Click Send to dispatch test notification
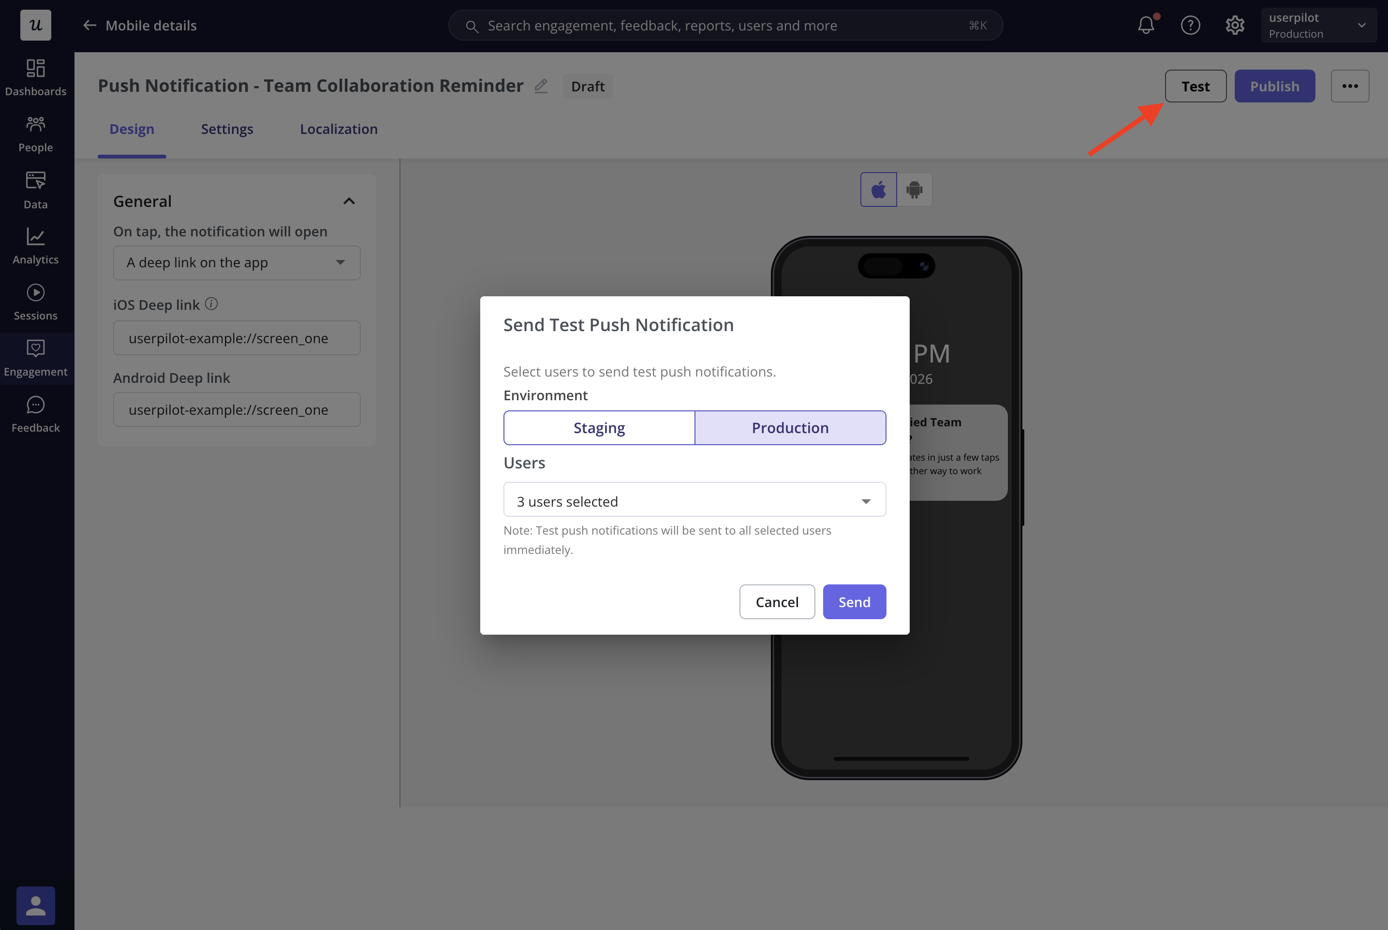This screenshot has width=1388, height=930. click(854, 602)
